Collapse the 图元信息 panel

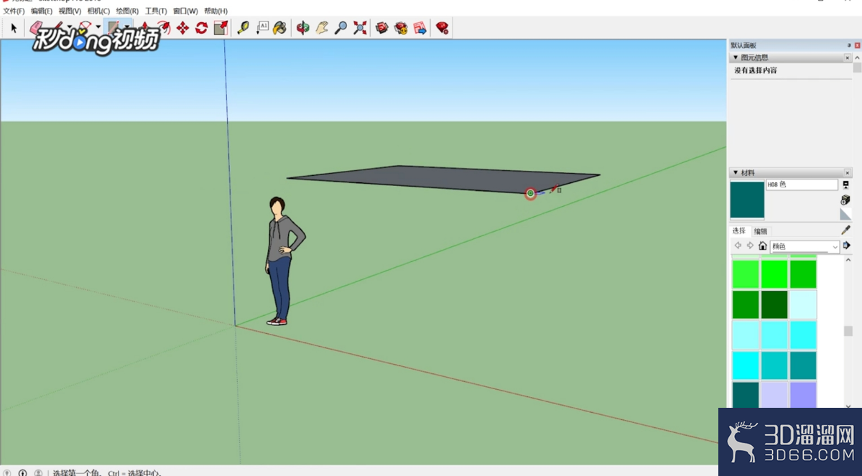736,57
